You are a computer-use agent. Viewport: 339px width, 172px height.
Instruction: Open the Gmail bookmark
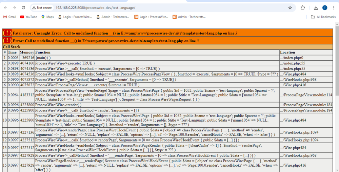[9, 17]
